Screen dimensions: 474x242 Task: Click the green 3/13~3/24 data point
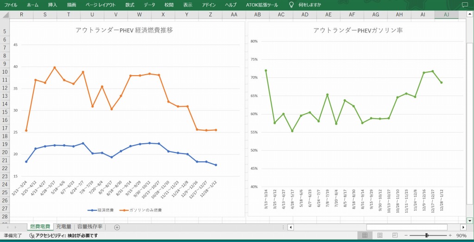click(266, 70)
